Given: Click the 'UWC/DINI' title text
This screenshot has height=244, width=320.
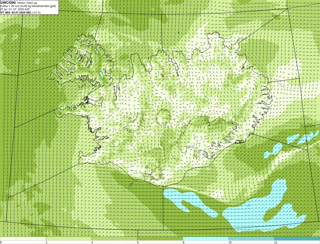Looking at the screenshot, I should coord(8,2).
